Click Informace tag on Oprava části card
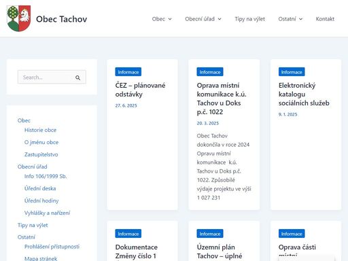This screenshot has height=261, width=348. click(292, 234)
